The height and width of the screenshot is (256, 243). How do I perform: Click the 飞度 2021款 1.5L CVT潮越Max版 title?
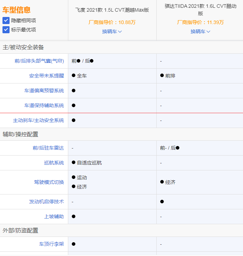click(x=112, y=10)
